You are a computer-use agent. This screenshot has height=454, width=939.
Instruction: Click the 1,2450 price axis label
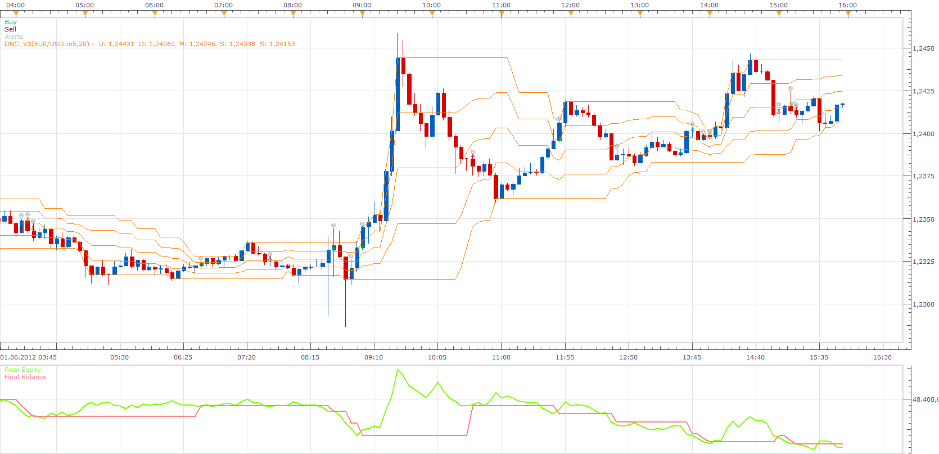[924, 48]
